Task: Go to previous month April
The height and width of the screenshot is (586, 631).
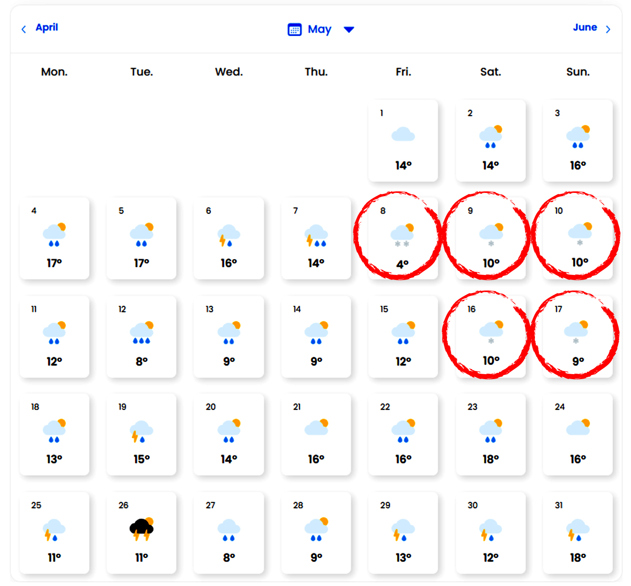Action: [47, 27]
